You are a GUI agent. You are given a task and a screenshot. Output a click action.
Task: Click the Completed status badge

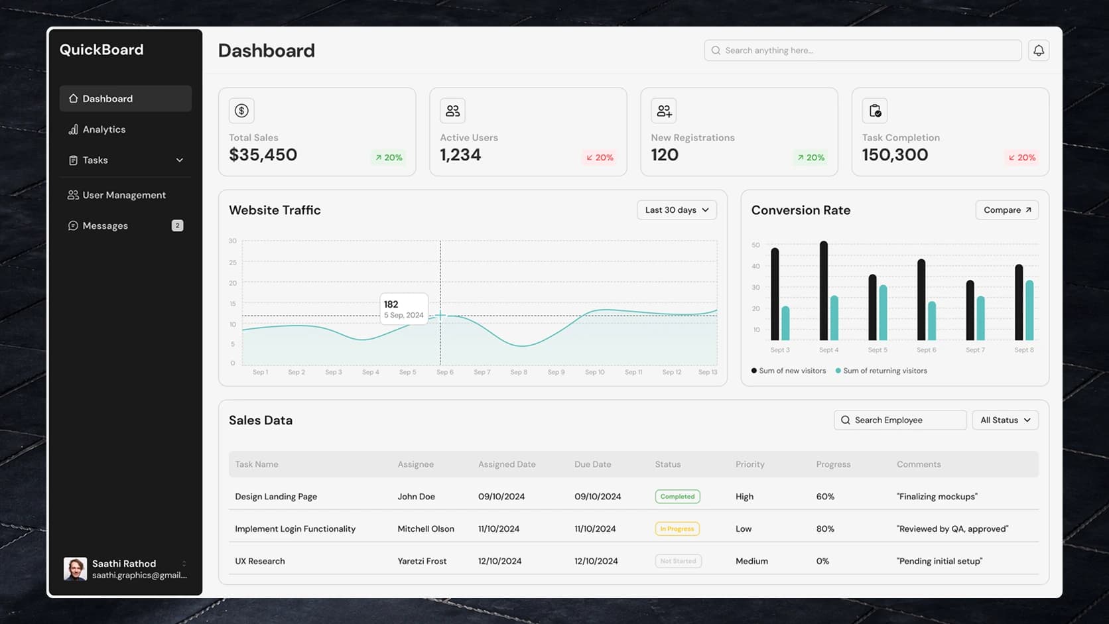tap(677, 496)
